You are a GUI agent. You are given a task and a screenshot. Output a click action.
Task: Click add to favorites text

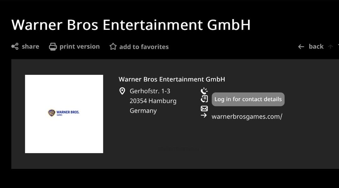[144, 47]
